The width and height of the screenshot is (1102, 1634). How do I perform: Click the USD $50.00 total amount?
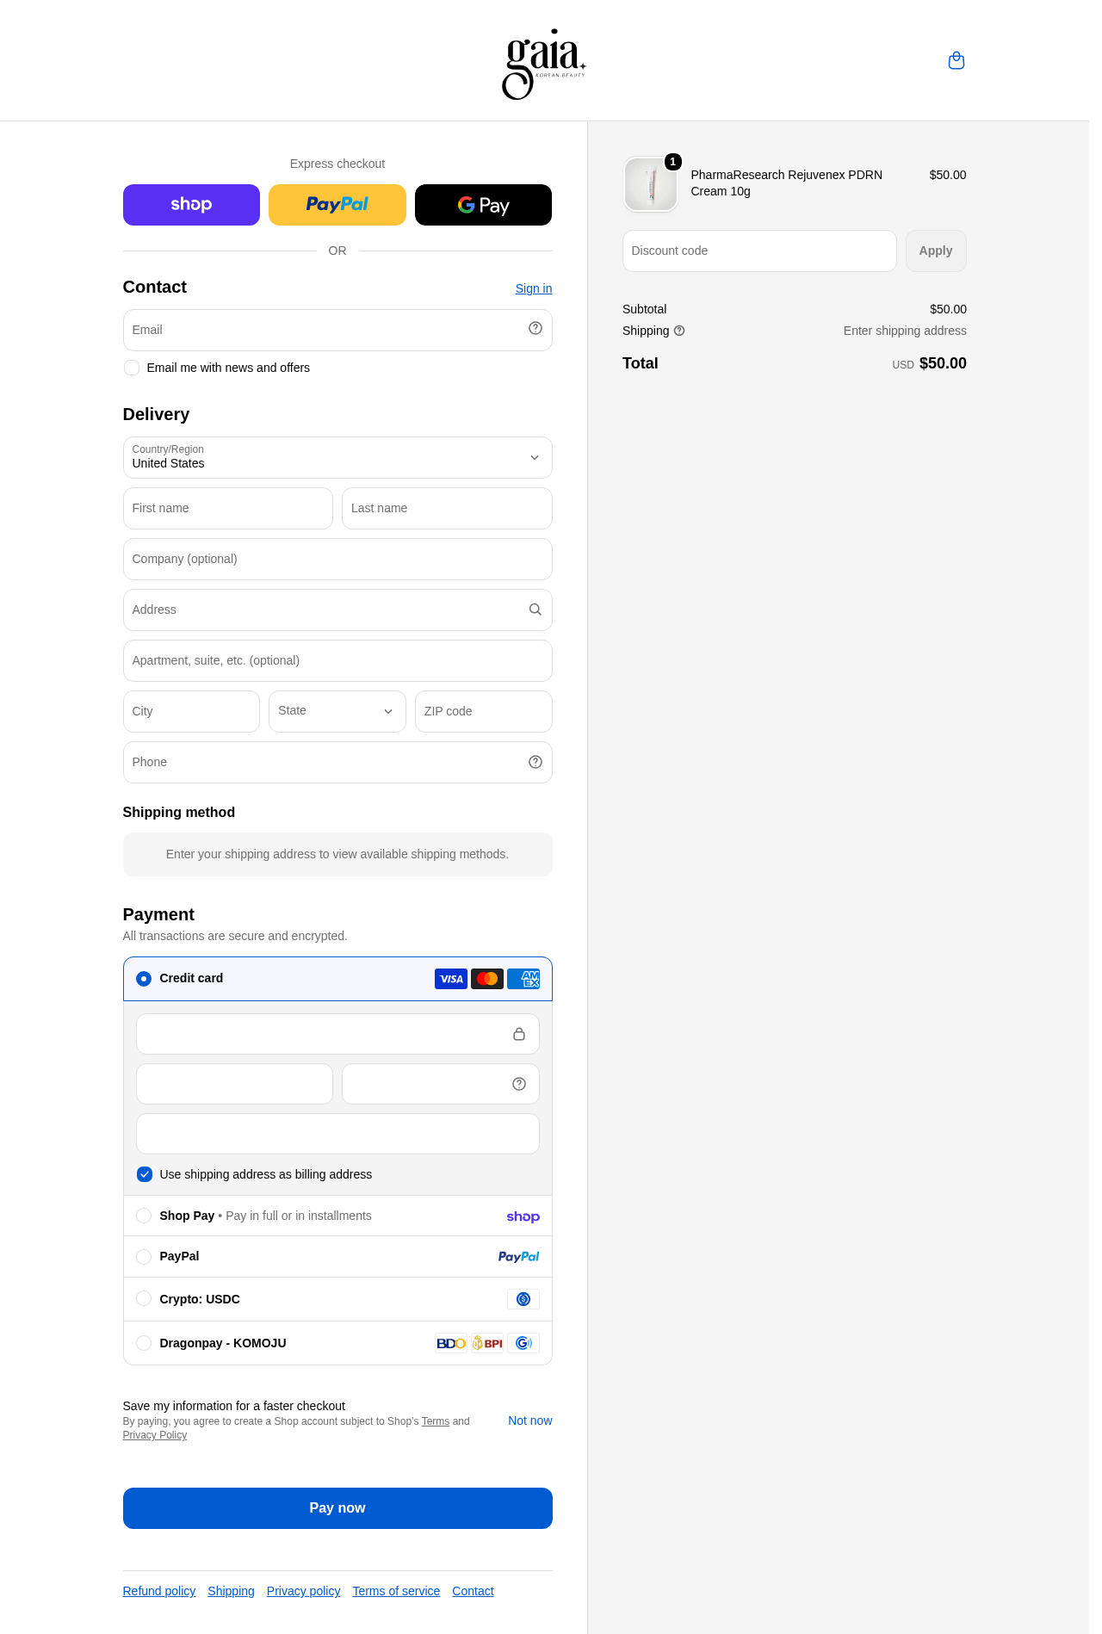coord(929,363)
